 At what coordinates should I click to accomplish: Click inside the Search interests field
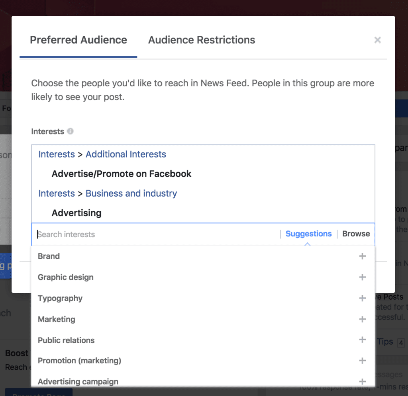(x=120, y=234)
